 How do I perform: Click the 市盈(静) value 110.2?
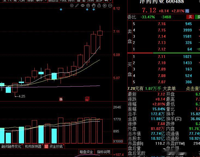click(x=160, y=143)
